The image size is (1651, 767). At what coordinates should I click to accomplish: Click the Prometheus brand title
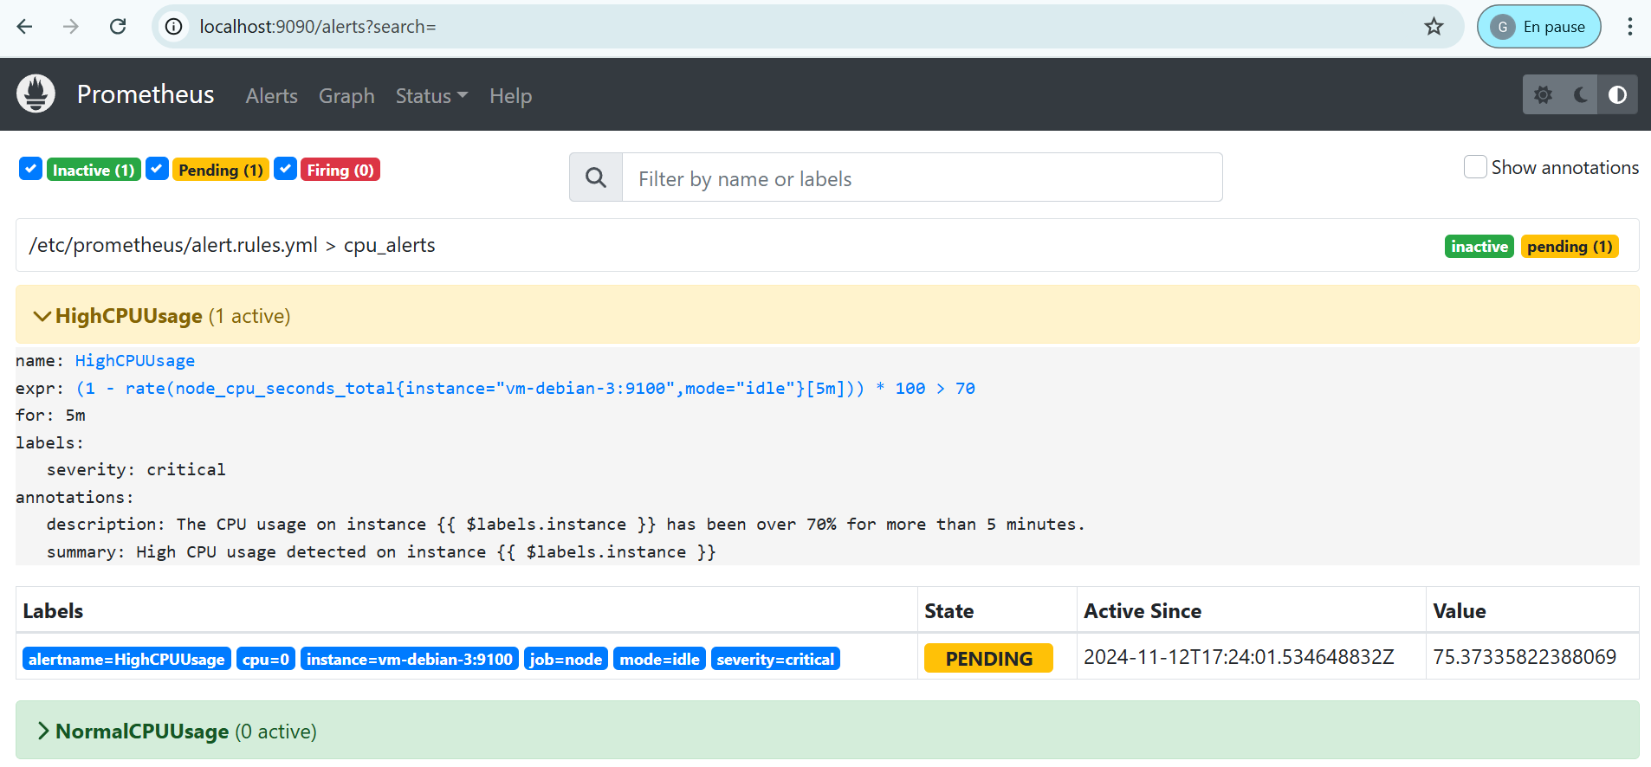pos(146,94)
